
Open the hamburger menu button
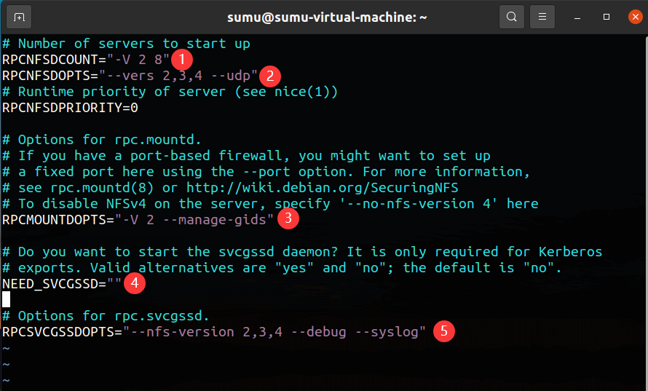pyautogui.click(x=542, y=16)
